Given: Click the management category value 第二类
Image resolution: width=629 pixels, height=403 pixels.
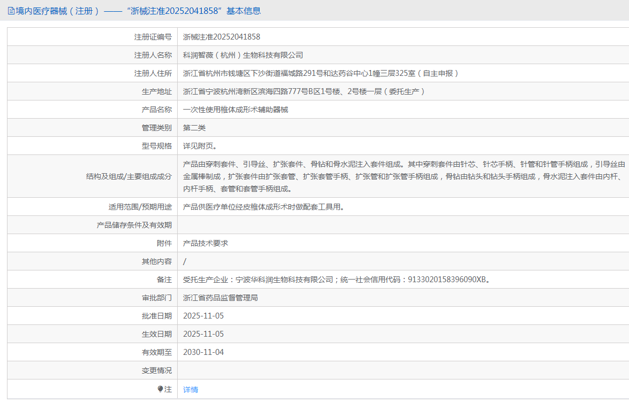Looking at the screenshot, I should tap(194, 128).
